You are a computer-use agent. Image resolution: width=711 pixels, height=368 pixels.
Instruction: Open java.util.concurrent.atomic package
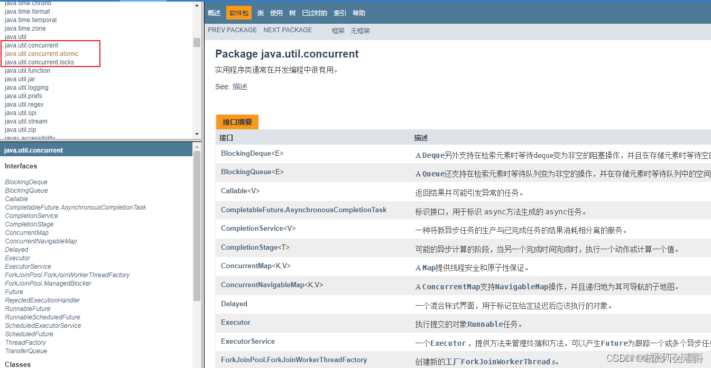[42, 54]
